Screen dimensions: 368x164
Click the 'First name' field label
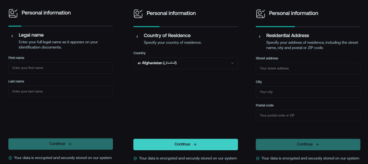pyautogui.click(x=16, y=58)
